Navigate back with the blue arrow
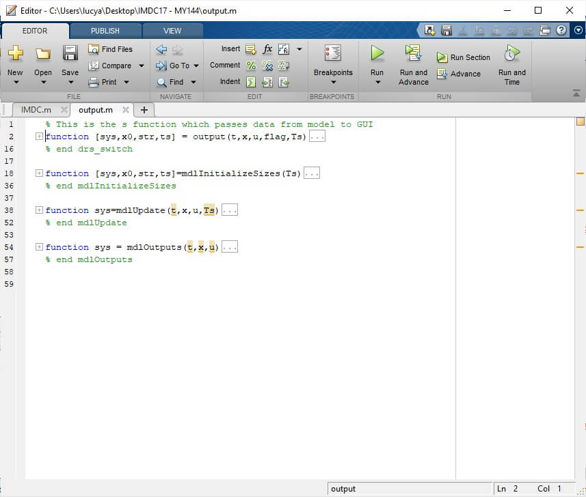The width and height of the screenshot is (586, 497). tap(161, 49)
